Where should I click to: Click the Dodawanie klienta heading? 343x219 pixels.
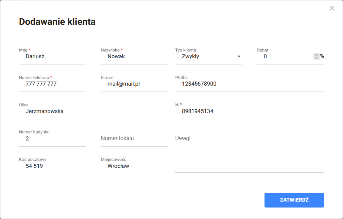tap(57, 22)
